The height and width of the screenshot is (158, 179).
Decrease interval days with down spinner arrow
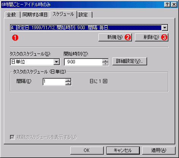pos(68,83)
